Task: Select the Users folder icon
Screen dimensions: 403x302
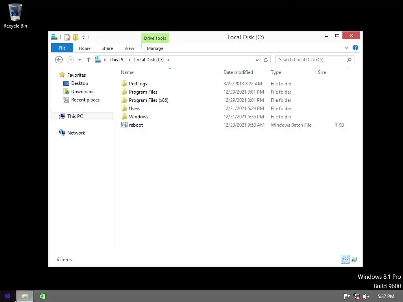Action: click(124, 108)
